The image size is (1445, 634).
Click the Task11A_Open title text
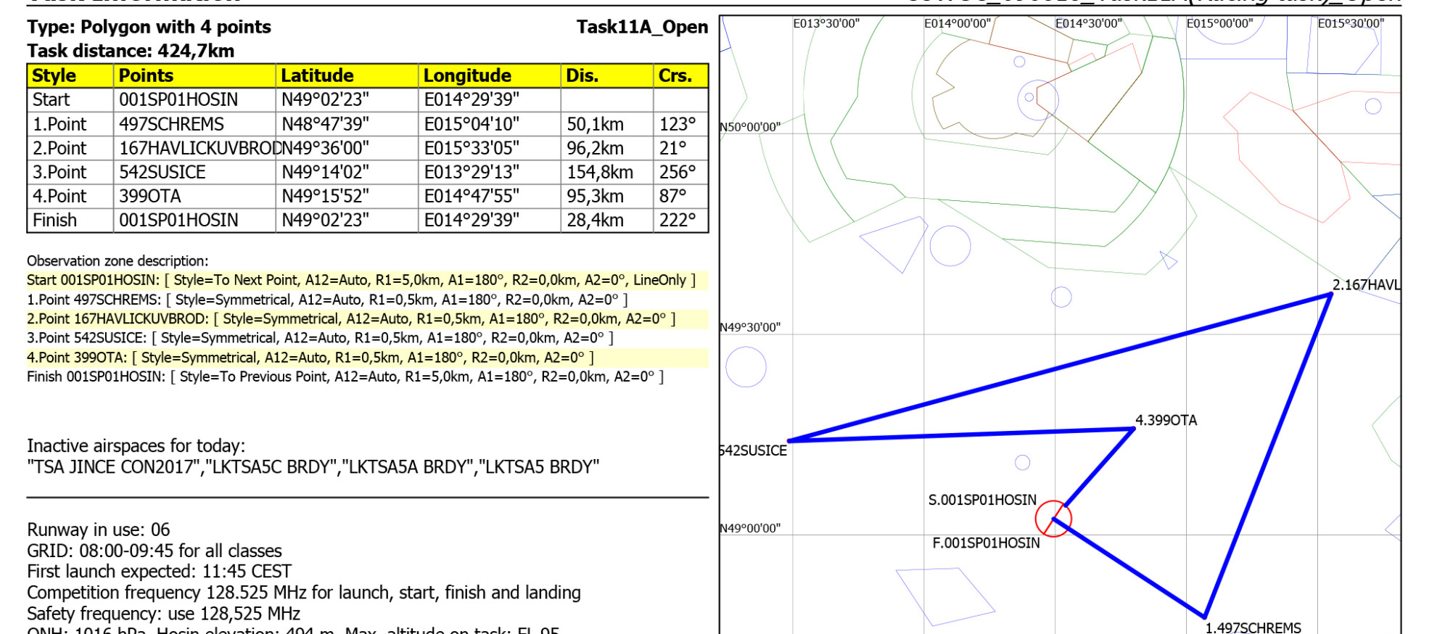(x=642, y=28)
